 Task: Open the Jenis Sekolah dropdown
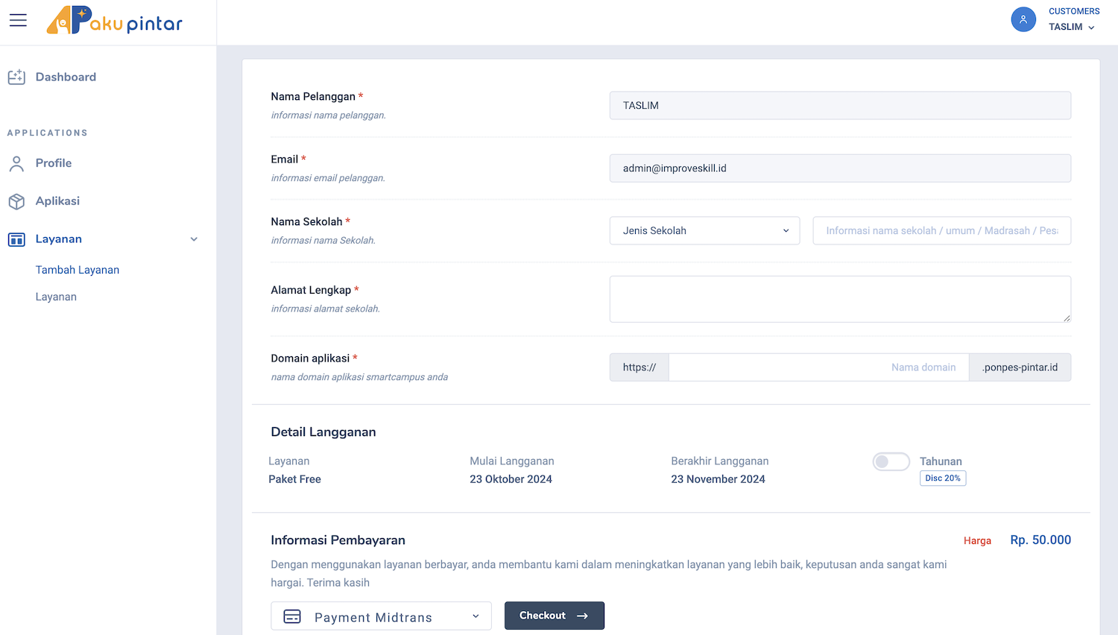[x=704, y=231]
